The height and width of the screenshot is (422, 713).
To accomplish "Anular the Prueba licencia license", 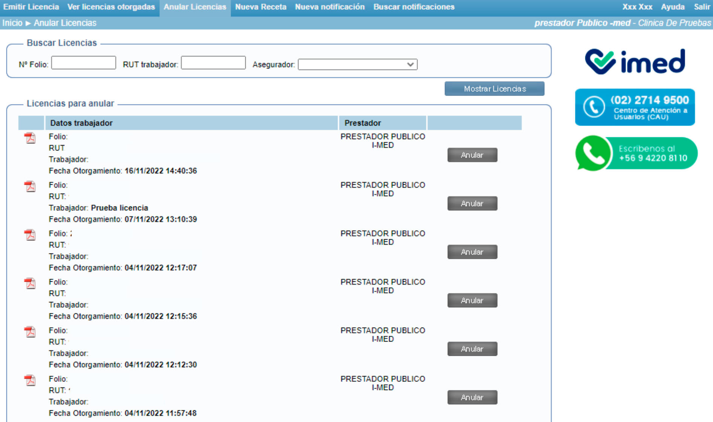I will click(472, 203).
